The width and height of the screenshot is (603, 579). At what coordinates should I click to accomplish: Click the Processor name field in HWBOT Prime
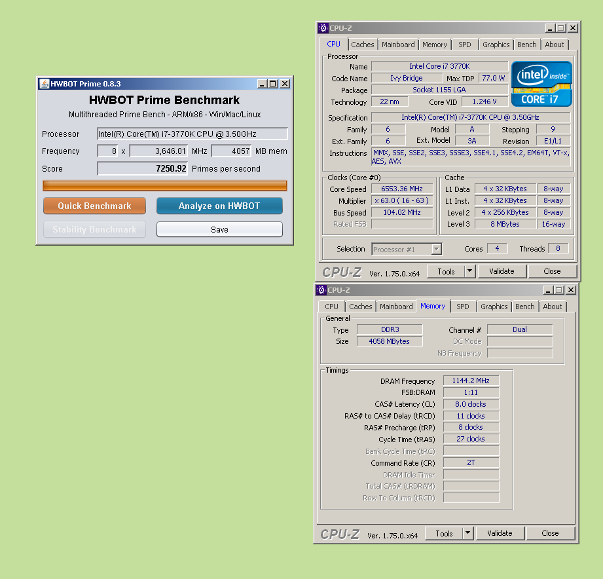(x=192, y=134)
